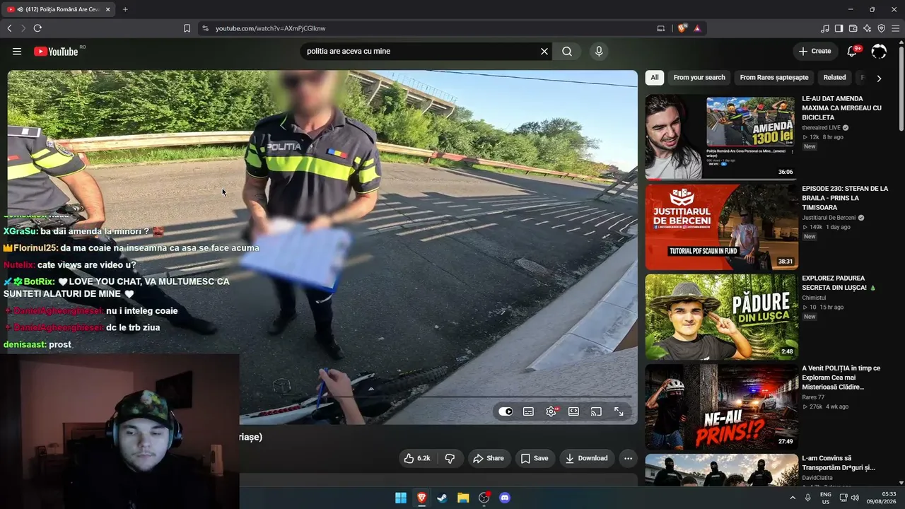Enter fullscreen in the video player
The image size is (905, 509).
click(619, 411)
